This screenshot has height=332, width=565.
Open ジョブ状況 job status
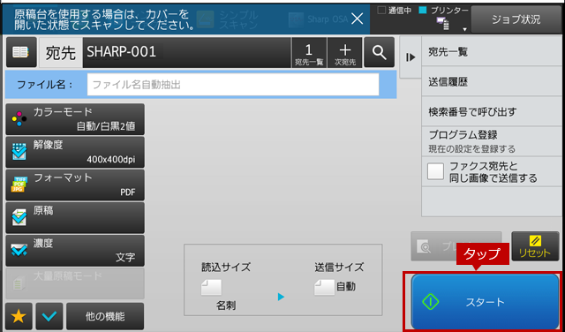coord(516,19)
